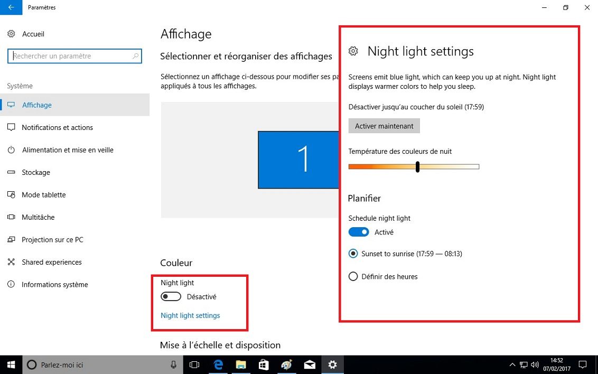Turn off Schedule night light toggle
This screenshot has width=598, height=374.
tap(359, 232)
